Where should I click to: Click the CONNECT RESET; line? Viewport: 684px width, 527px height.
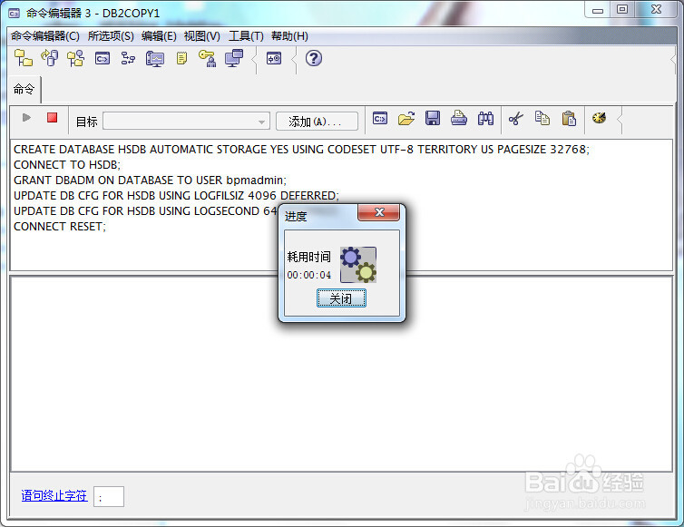tap(60, 227)
